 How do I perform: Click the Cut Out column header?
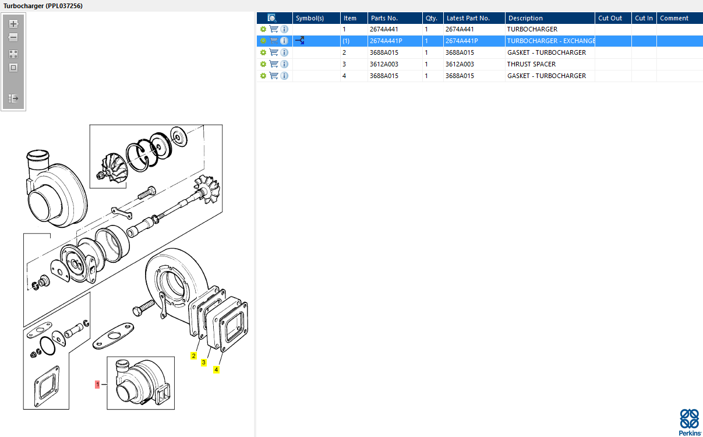tap(613, 18)
